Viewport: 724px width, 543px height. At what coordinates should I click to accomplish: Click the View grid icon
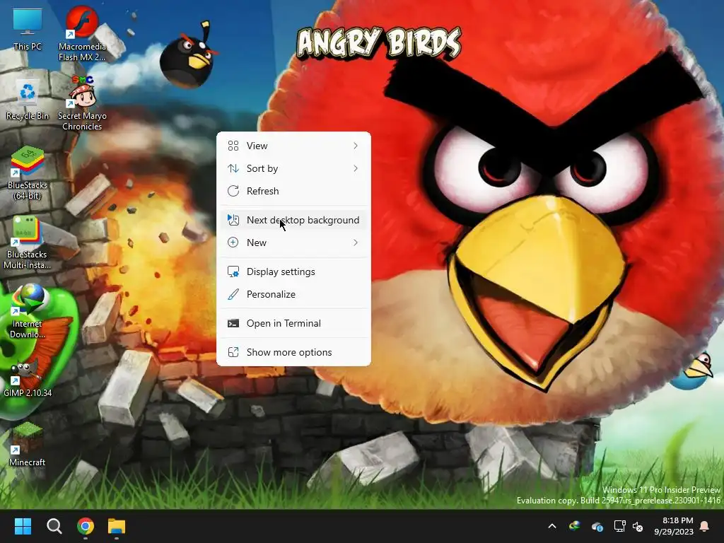pos(233,146)
